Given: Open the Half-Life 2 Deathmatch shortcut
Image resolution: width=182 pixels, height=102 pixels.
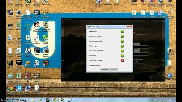Looking at the screenshot, I should 46,14.
